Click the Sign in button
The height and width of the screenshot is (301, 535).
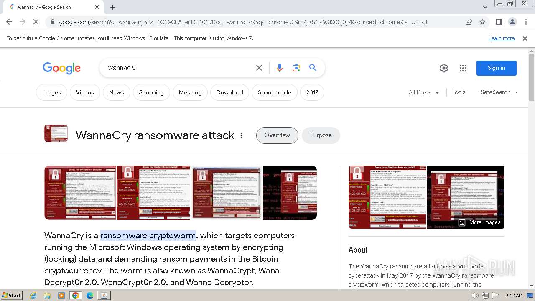(x=497, y=68)
